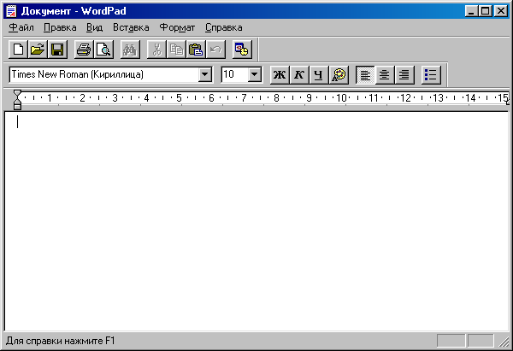
Task: Open the Вид menu
Action: click(x=95, y=27)
